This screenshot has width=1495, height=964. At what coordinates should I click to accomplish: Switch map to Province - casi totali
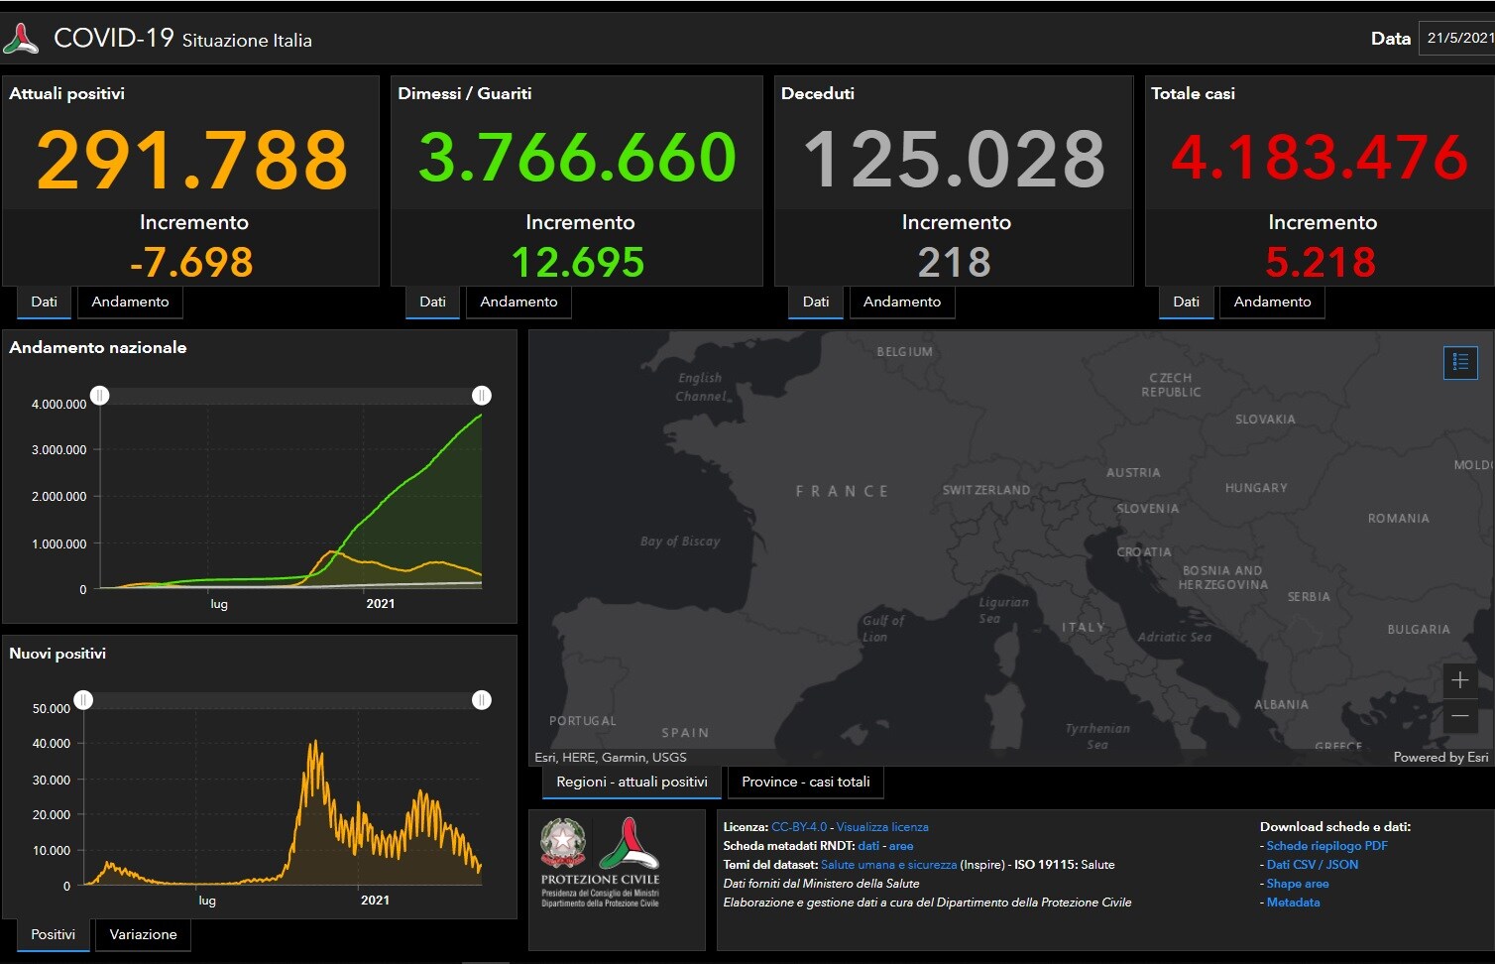click(805, 783)
